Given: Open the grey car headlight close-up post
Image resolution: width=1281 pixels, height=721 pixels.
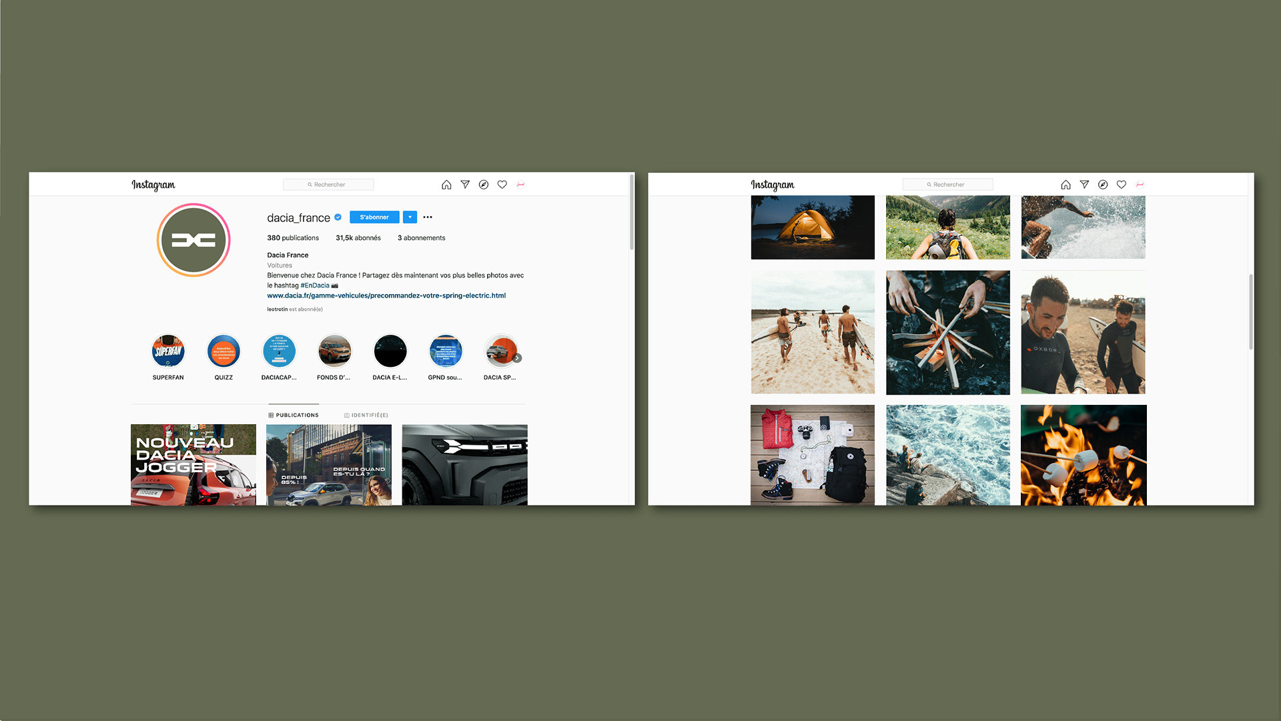Looking at the screenshot, I should coord(465,465).
